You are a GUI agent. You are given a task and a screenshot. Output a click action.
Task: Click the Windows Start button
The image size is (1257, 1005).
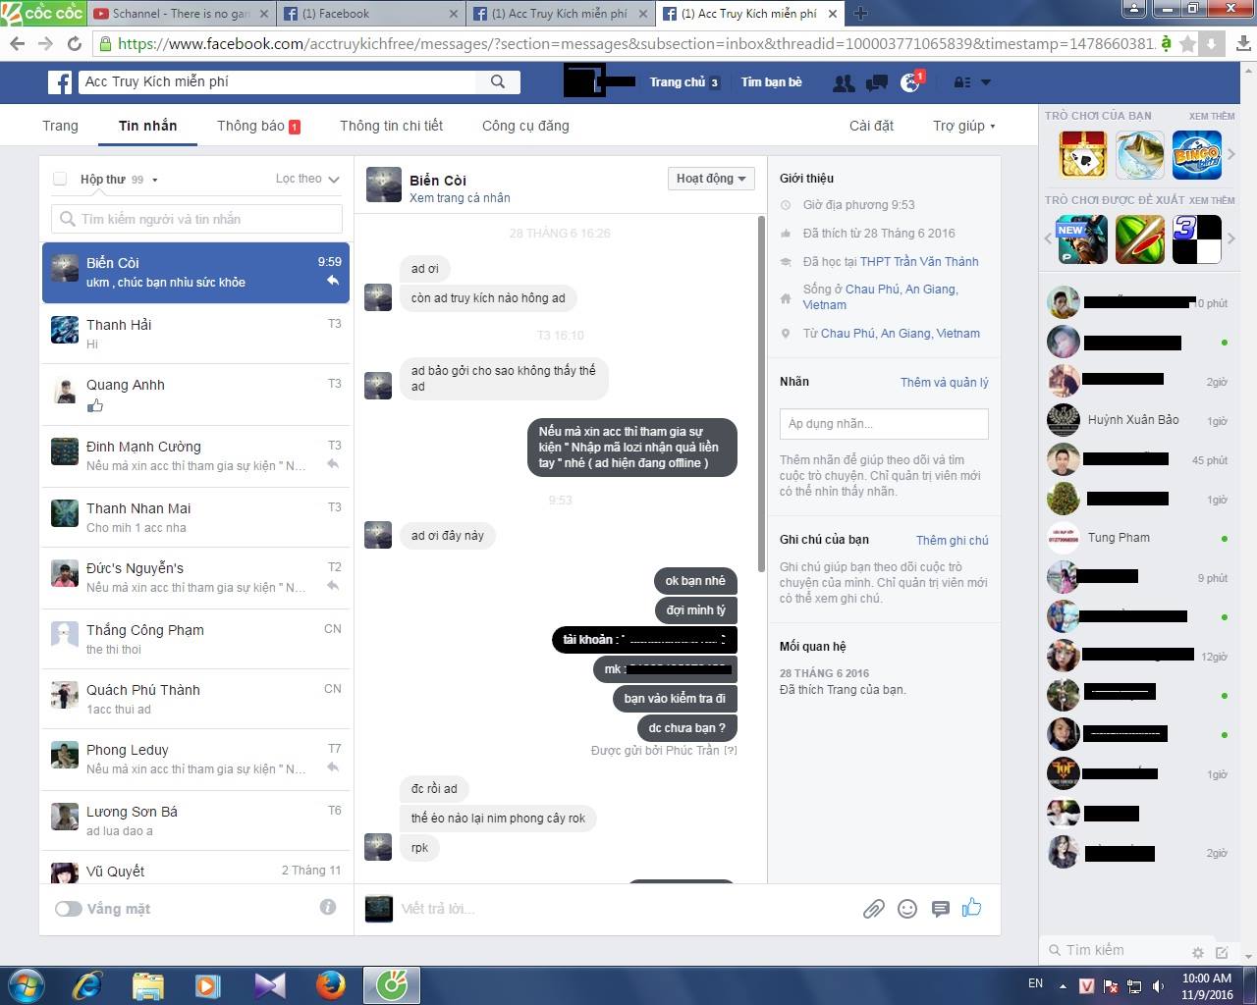[x=25, y=984]
